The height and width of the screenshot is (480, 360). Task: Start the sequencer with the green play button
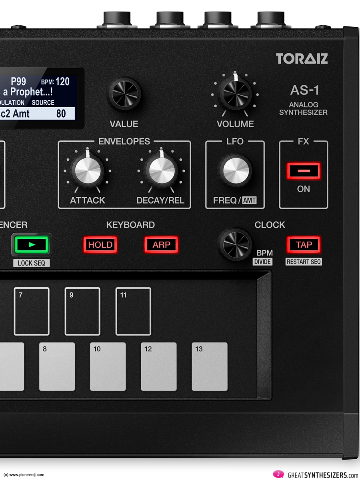[x=32, y=244]
